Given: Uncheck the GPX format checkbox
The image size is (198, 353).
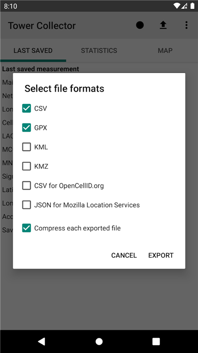Looking at the screenshot, I should click(26, 128).
